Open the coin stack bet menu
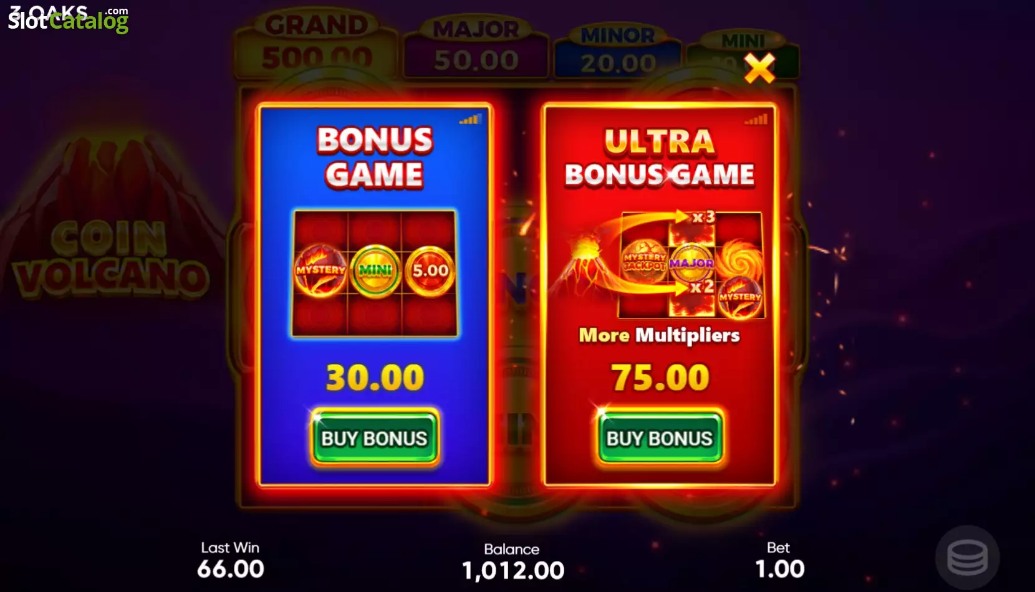Image resolution: width=1035 pixels, height=592 pixels. tap(968, 557)
